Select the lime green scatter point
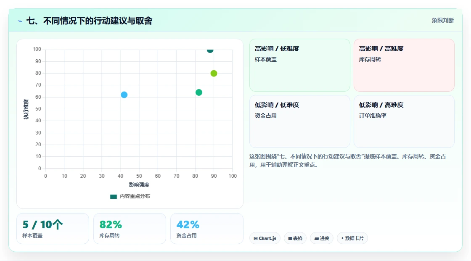Viewport: 471px width, 261px height. (x=214, y=73)
